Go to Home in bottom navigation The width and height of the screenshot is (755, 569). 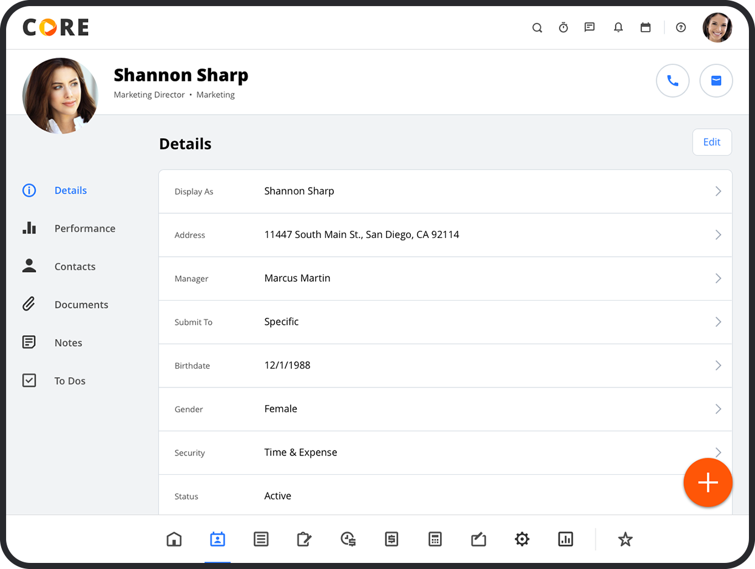(174, 539)
